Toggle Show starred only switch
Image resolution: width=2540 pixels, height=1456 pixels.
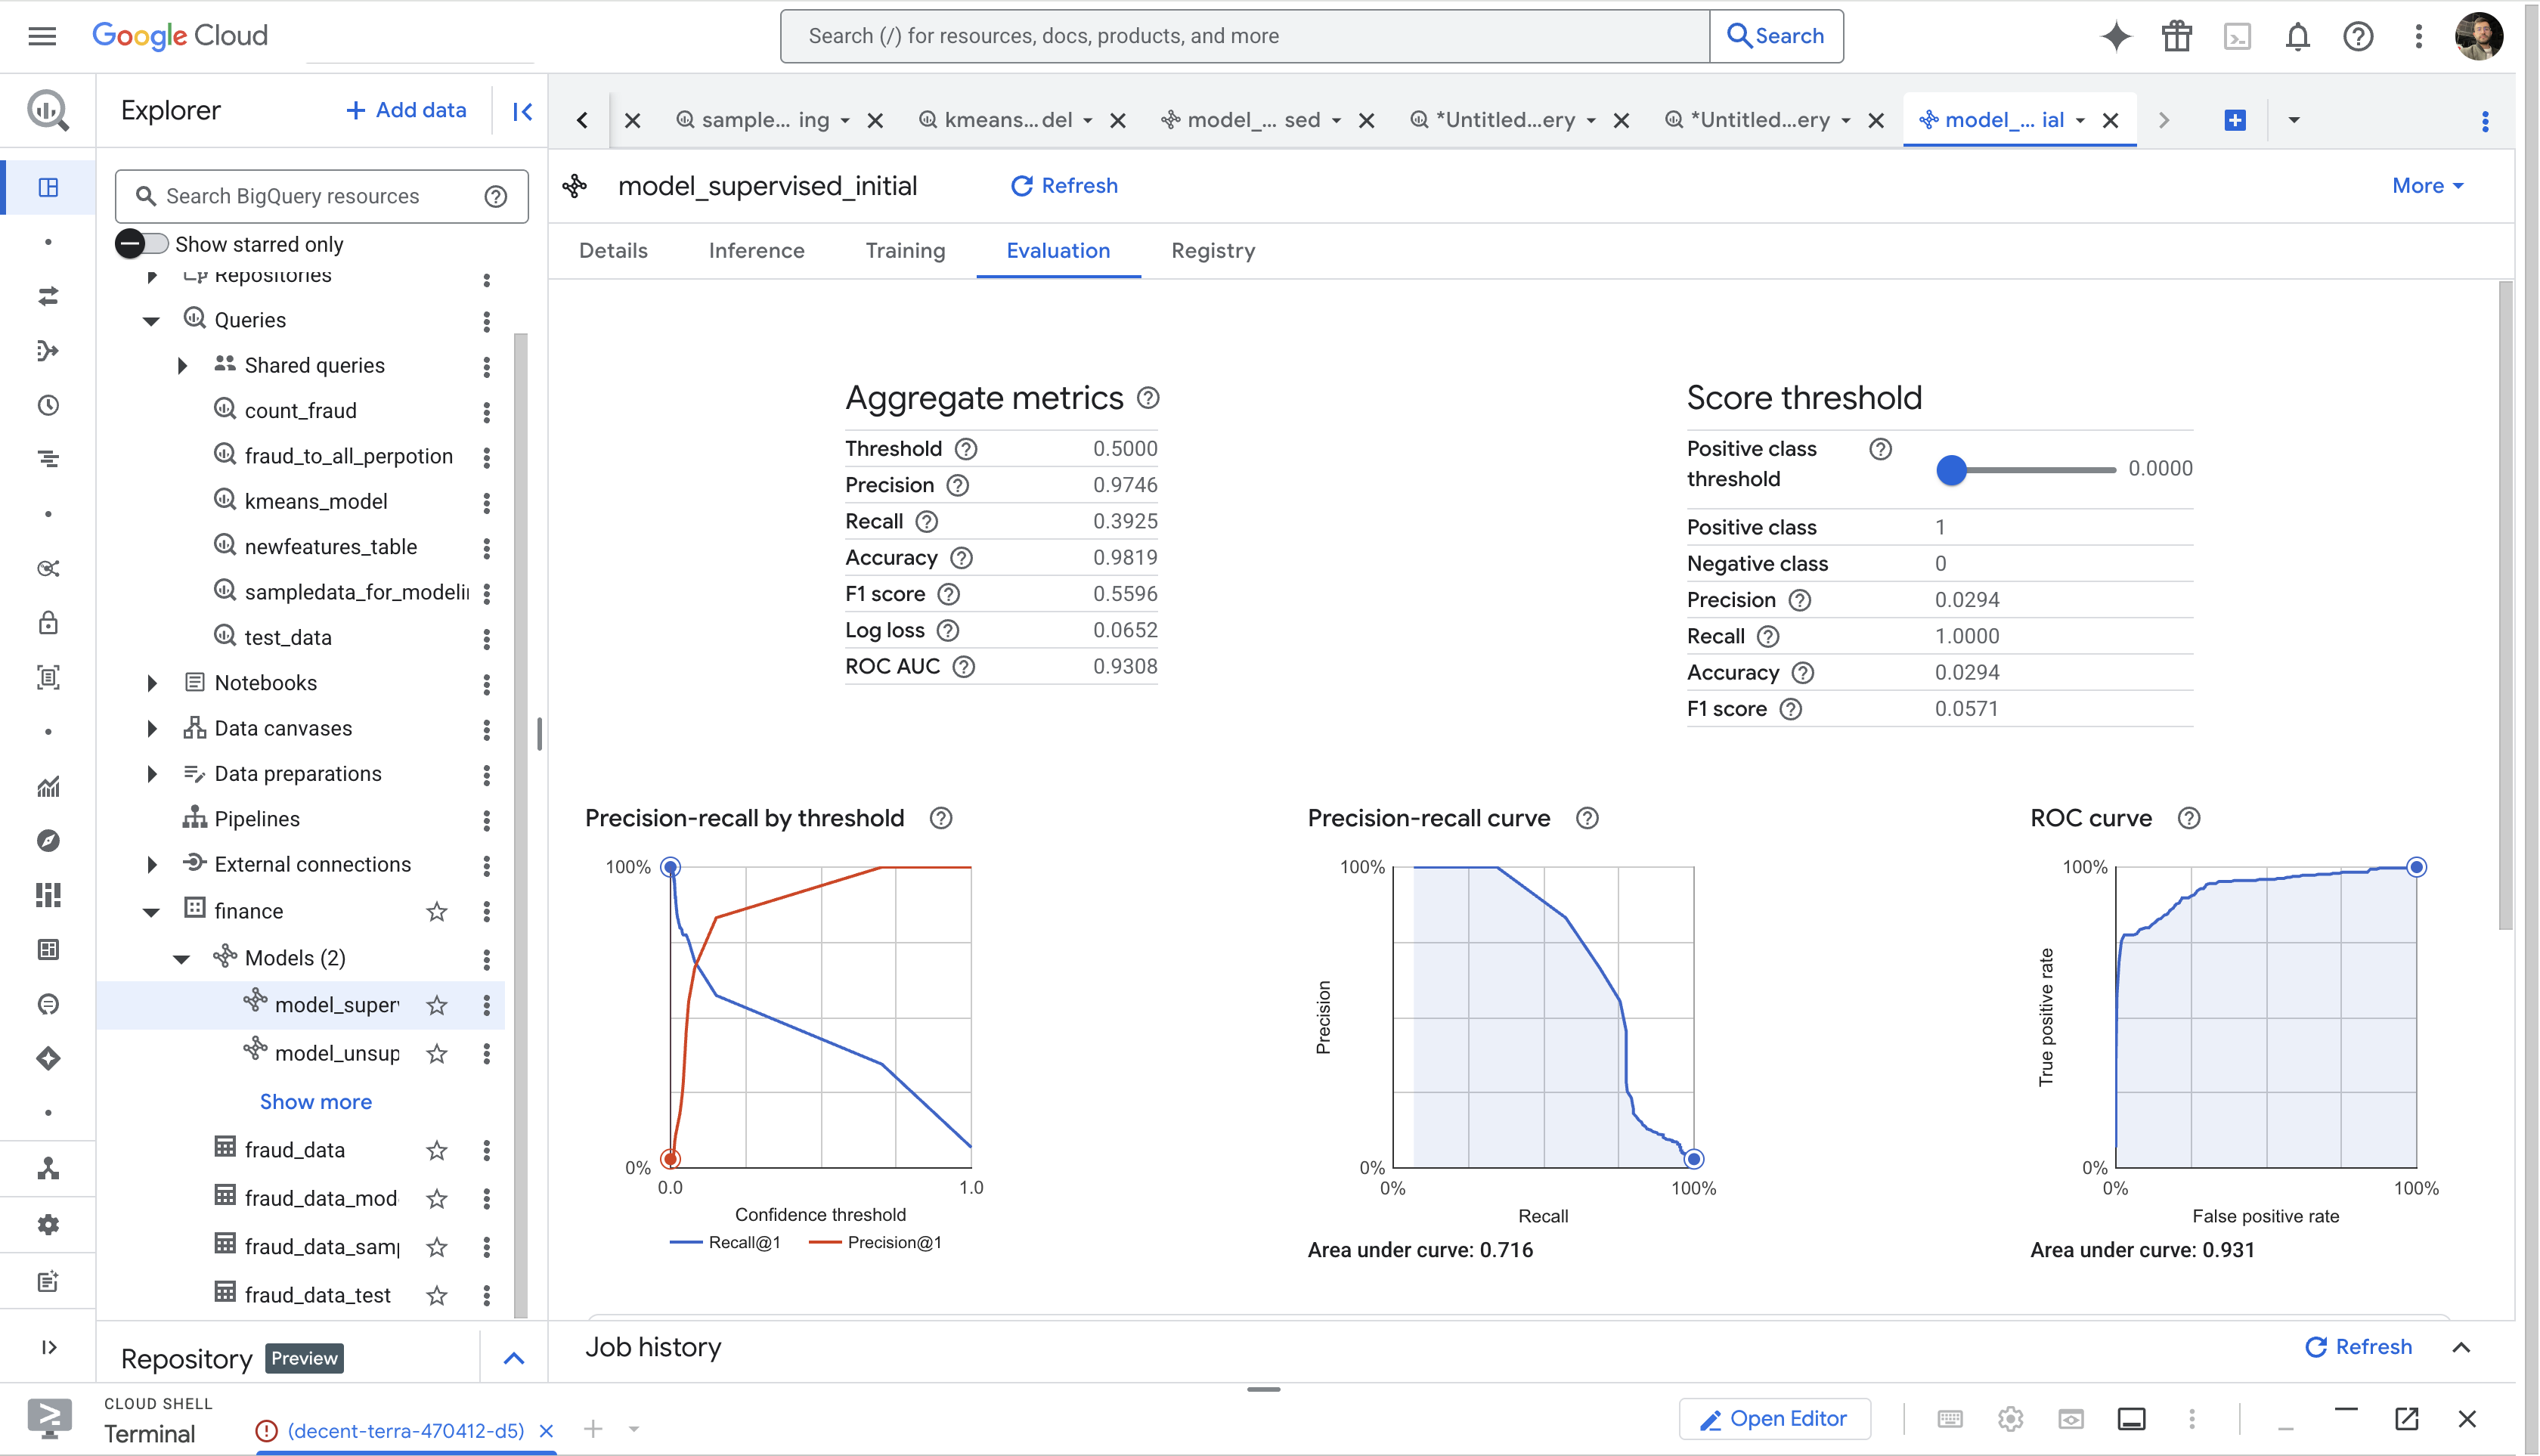tap(141, 244)
